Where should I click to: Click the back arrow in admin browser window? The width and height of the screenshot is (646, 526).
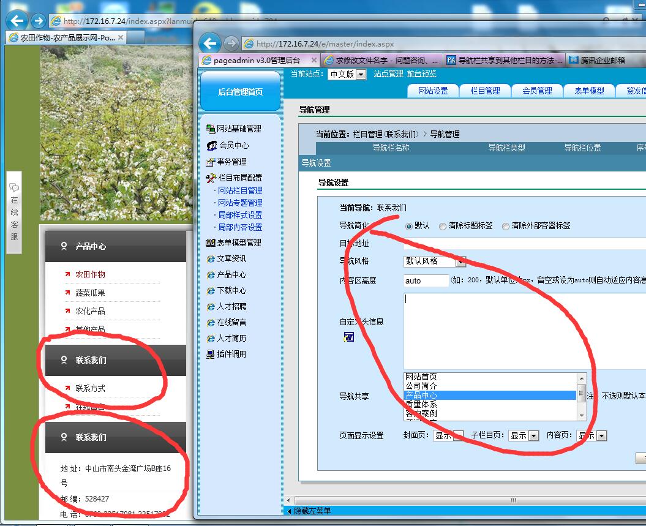pos(210,43)
